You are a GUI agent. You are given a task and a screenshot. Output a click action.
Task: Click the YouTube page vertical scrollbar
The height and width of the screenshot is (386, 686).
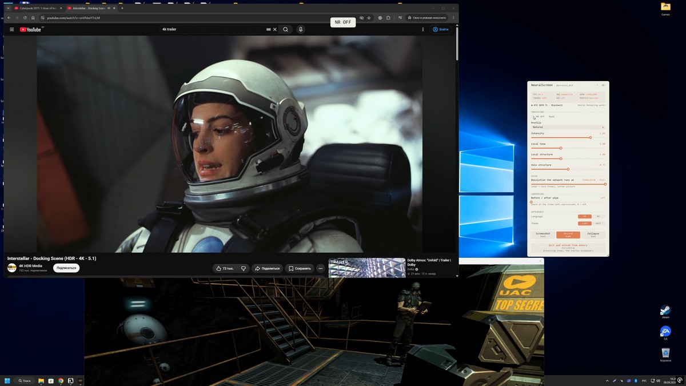457,43
